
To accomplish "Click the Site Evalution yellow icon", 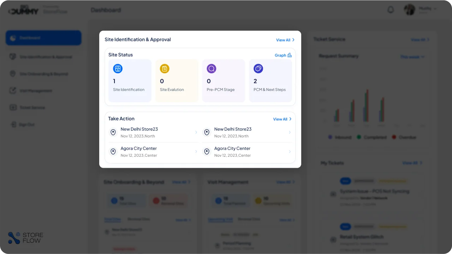I will tap(165, 69).
